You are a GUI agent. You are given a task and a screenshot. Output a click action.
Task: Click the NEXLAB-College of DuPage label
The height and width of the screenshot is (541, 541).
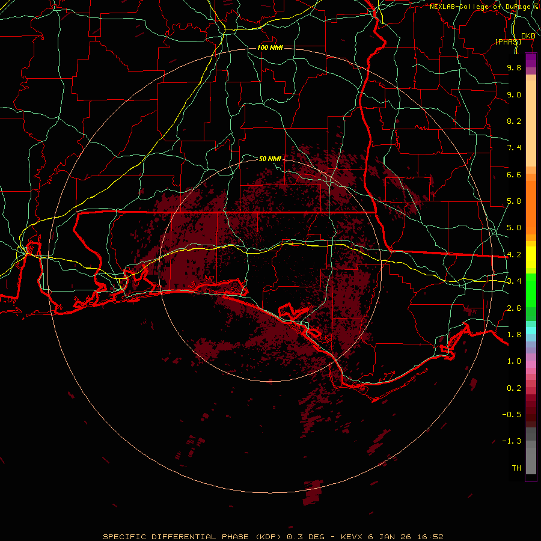tap(480, 7)
